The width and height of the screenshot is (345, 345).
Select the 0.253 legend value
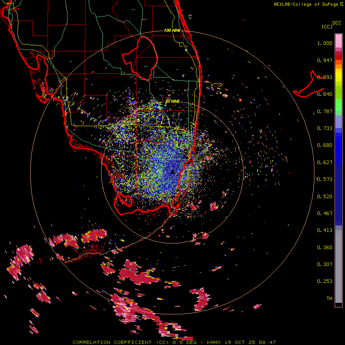pos(325,281)
